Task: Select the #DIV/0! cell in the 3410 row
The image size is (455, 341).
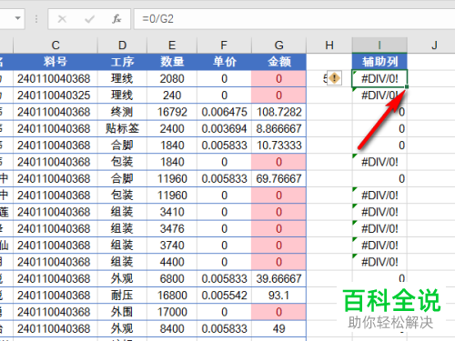Action: coord(379,212)
